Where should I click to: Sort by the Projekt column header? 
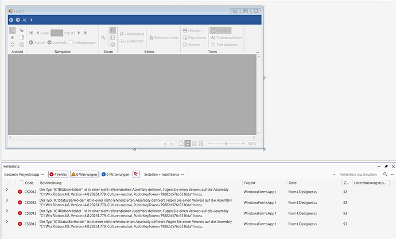click(250, 183)
